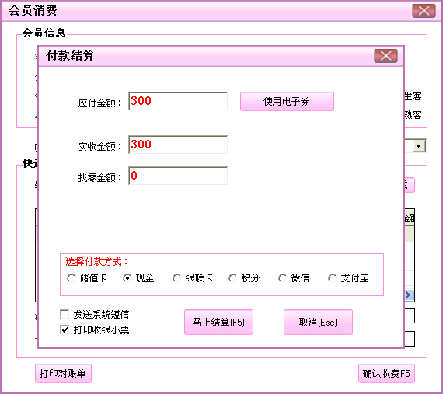Click the 找零金额 field
443x394 pixels.
(178, 176)
